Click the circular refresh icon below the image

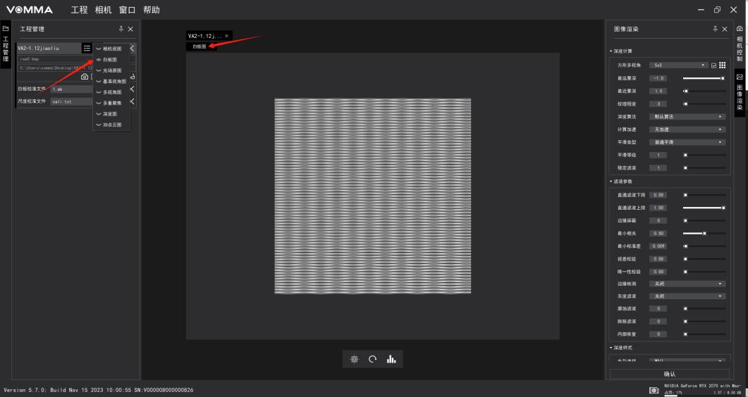click(x=372, y=359)
